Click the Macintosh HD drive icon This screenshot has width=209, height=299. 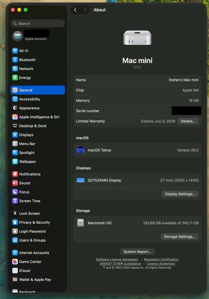(x=80, y=223)
